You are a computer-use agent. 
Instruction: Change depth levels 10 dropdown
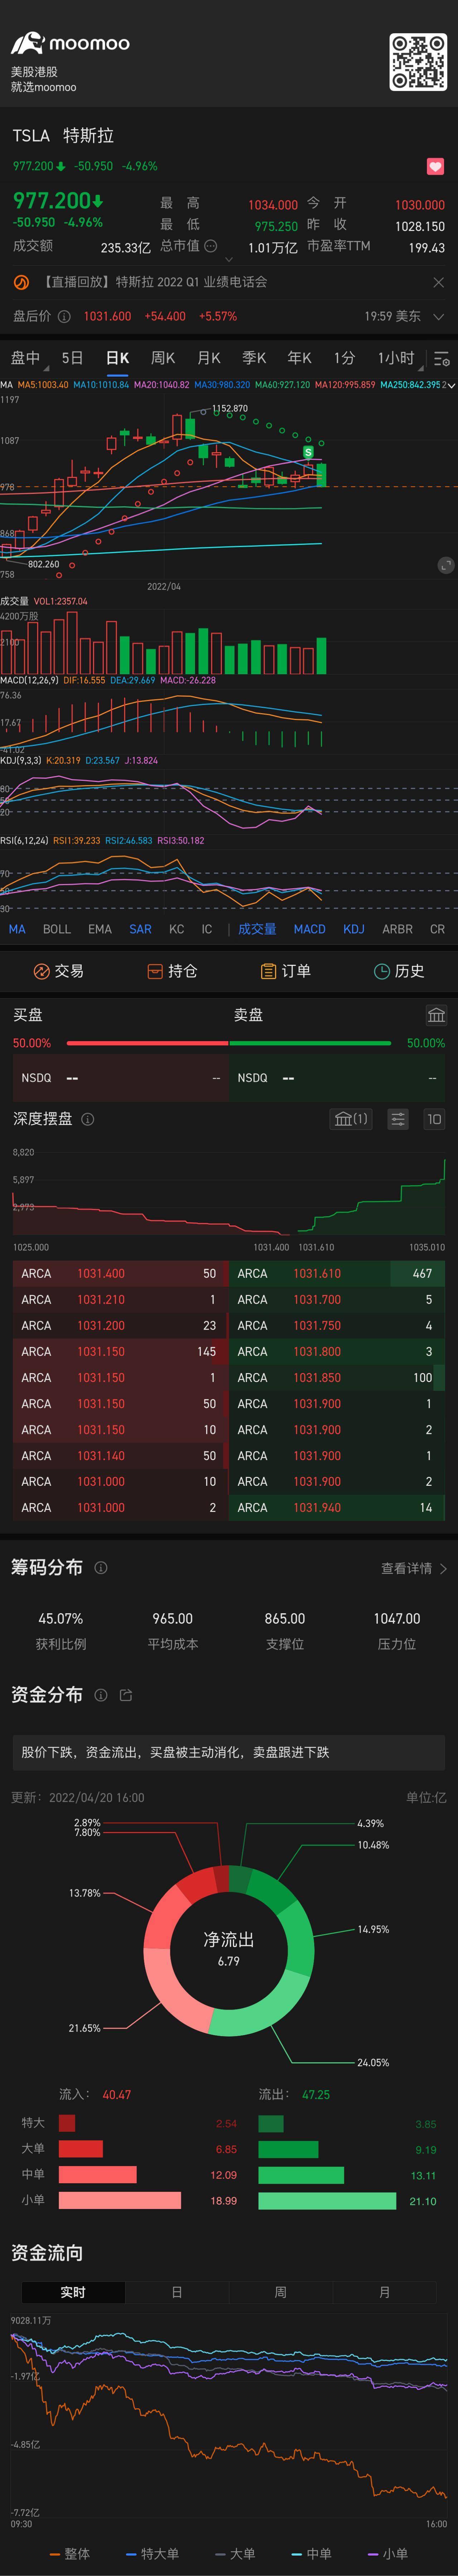click(x=434, y=1119)
